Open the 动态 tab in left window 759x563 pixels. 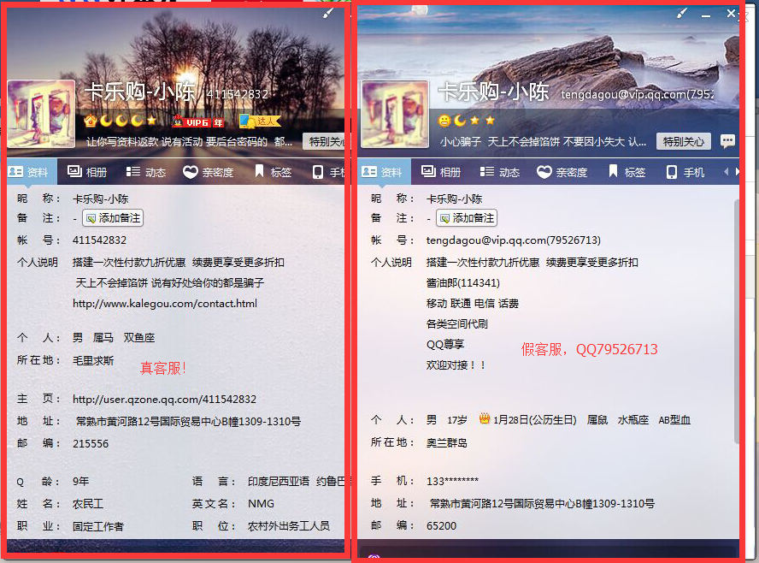146,172
